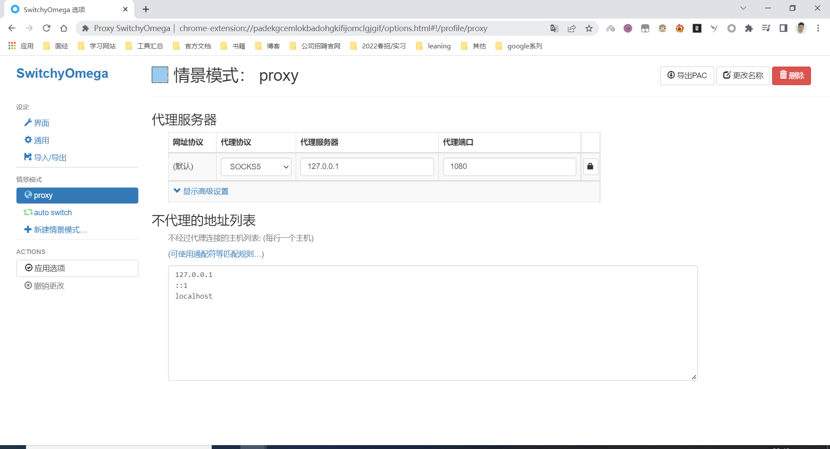Reload the page
Screen dimensions: 830x449
pos(47,29)
